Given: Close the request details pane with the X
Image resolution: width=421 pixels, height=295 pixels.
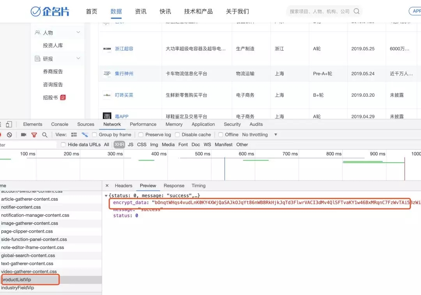Looking at the screenshot, I should pos(107,185).
